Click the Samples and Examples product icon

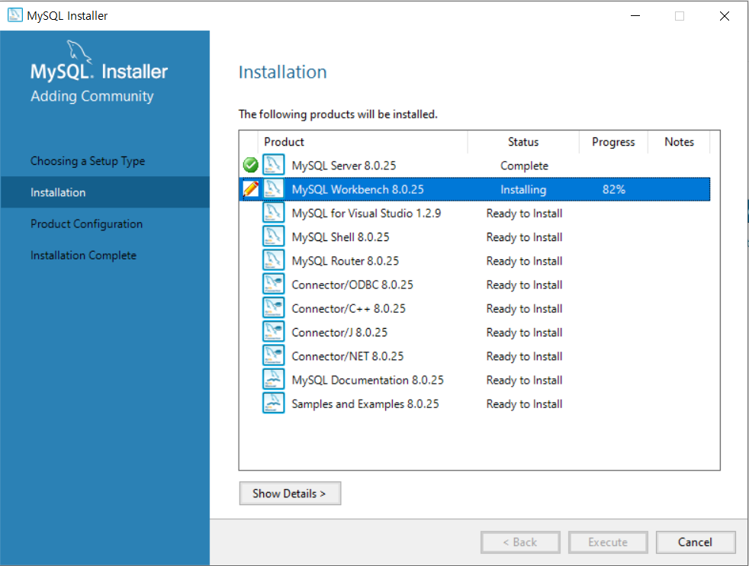[x=273, y=404]
